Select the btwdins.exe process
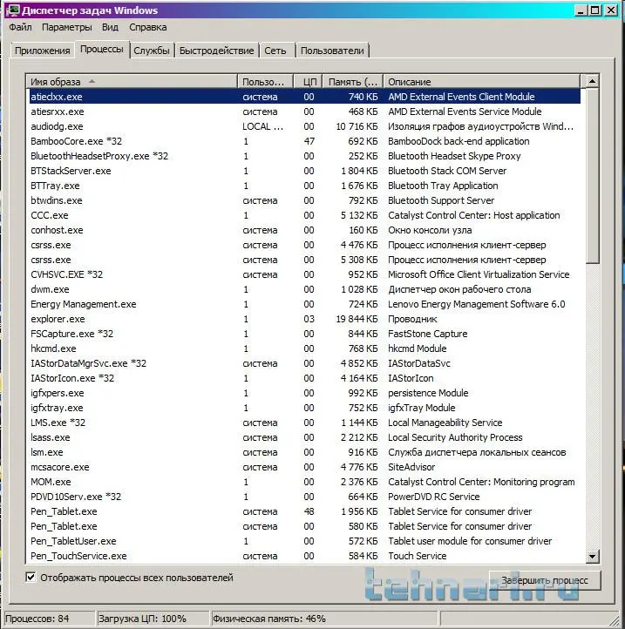The width and height of the screenshot is (625, 629). (305, 200)
